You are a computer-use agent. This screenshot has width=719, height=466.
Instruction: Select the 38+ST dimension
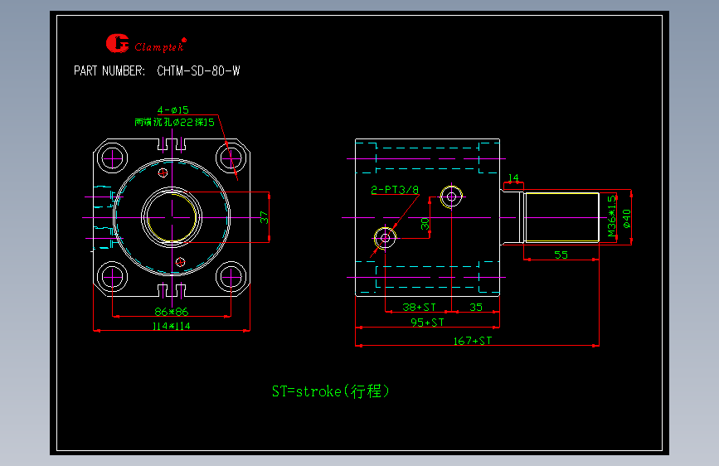pos(419,308)
